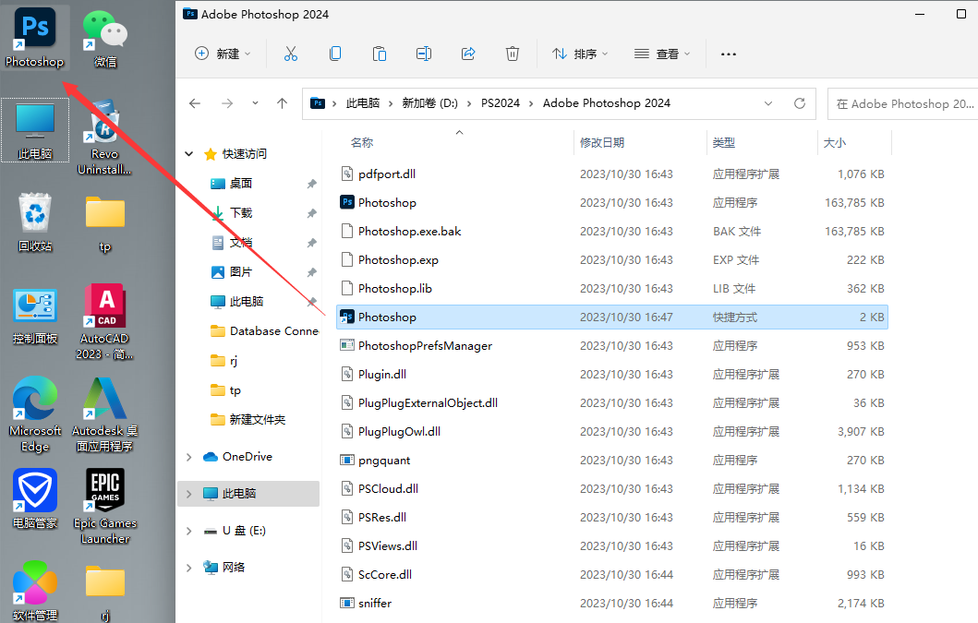This screenshot has height=623, width=978.
Task: Launch AutoCAD 2023 desktop shortcut
Action: tap(104, 321)
